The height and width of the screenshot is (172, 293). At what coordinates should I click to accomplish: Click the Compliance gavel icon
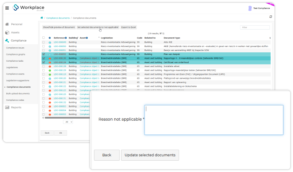point(7,41)
